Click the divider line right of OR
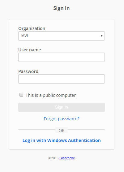The height and width of the screenshot is (172, 124). click(86, 129)
